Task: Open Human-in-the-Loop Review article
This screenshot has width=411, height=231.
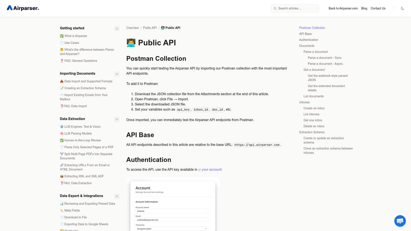Action: coord(80,140)
